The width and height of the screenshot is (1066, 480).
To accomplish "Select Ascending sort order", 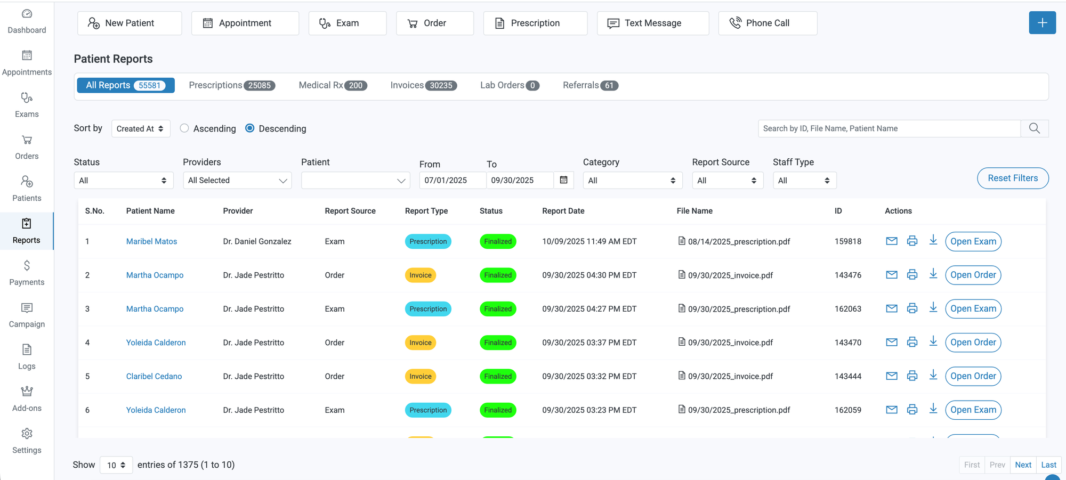I will pos(184,128).
